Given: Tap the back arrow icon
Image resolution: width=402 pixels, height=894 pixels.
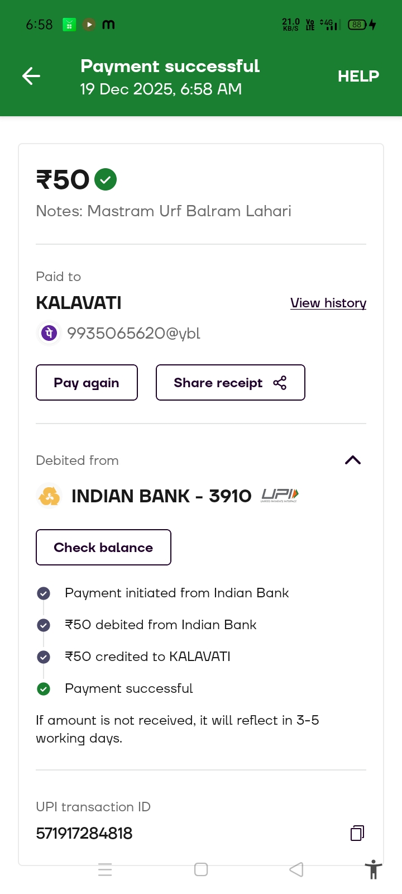Looking at the screenshot, I should pyautogui.click(x=31, y=76).
